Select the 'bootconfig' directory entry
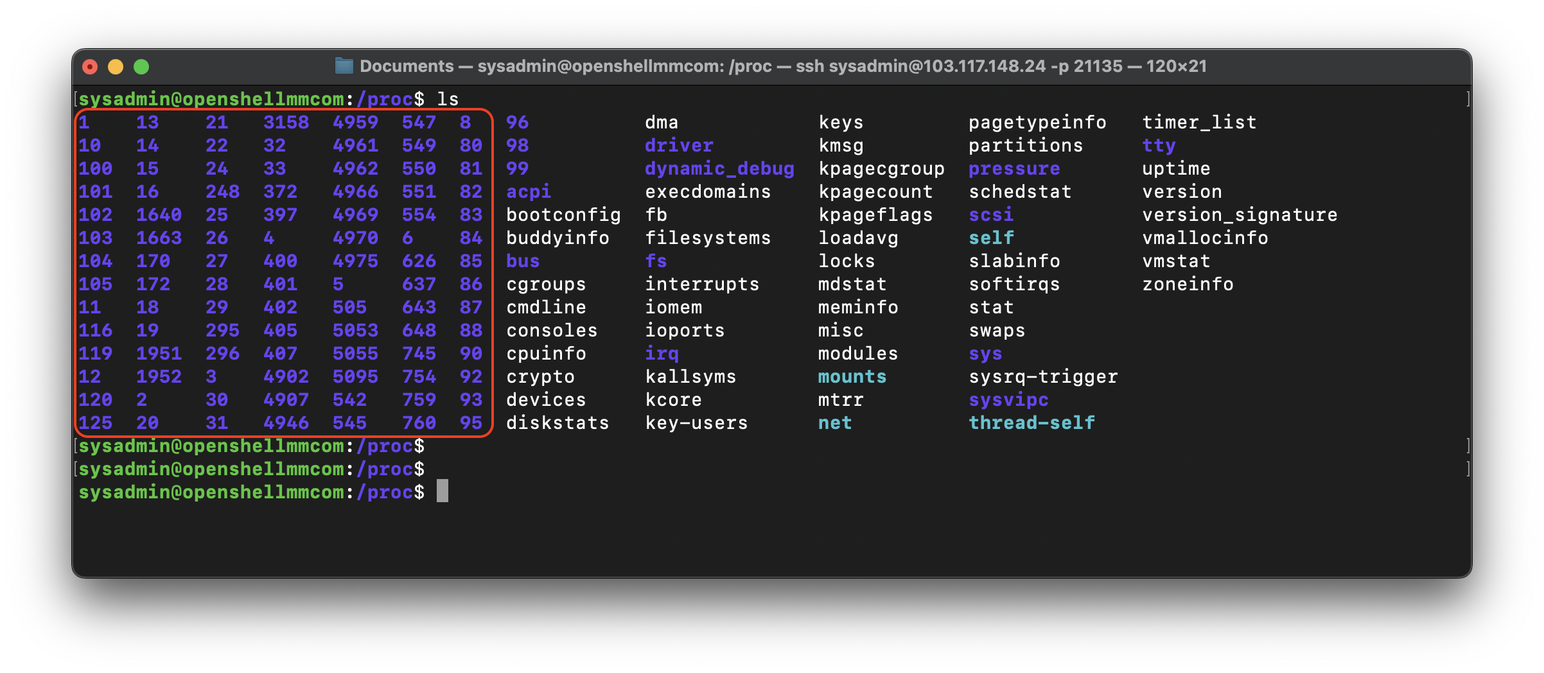Screen dimensions: 1544x673 point(563,214)
